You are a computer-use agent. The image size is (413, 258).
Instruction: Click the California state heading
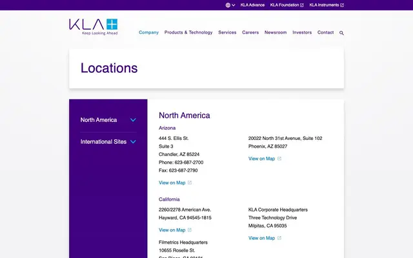tap(169, 199)
